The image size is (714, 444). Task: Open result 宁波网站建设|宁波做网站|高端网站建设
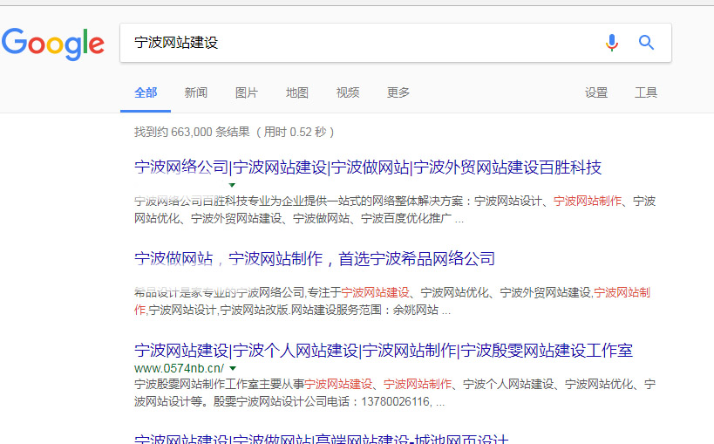(x=321, y=440)
